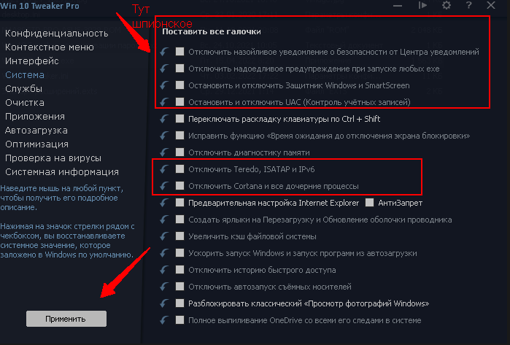Enable Ctrl + Shift keyboard layout switching
510x345 pixels.
click(180, 118)
